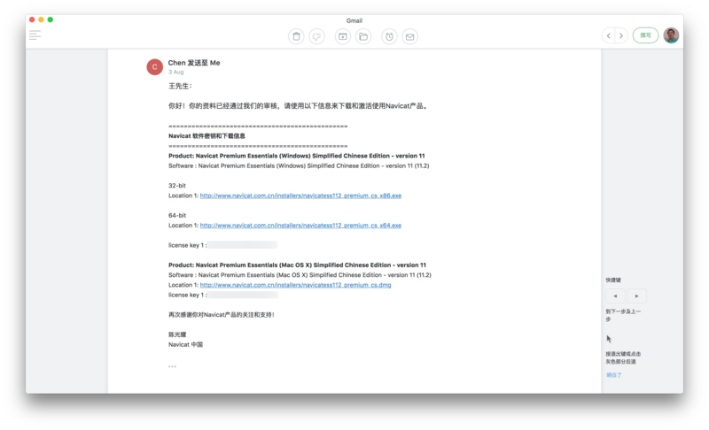Image resolution: width=709 pixels, height=430 pixels.
Task: Open the Mac premium_cs.dmg download link
Action: coord(295,285)
